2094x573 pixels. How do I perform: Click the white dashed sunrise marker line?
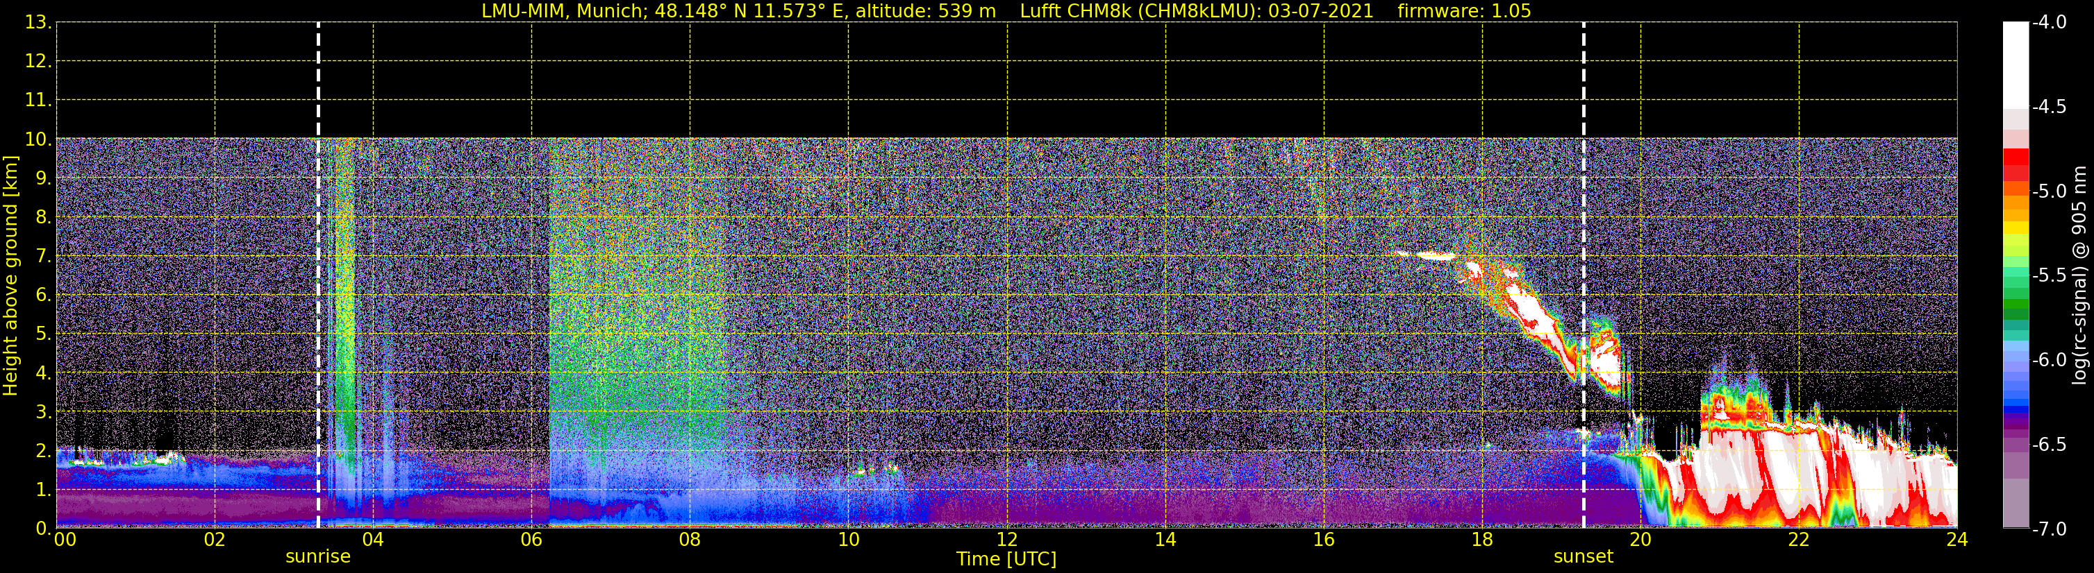pos(318,275)
